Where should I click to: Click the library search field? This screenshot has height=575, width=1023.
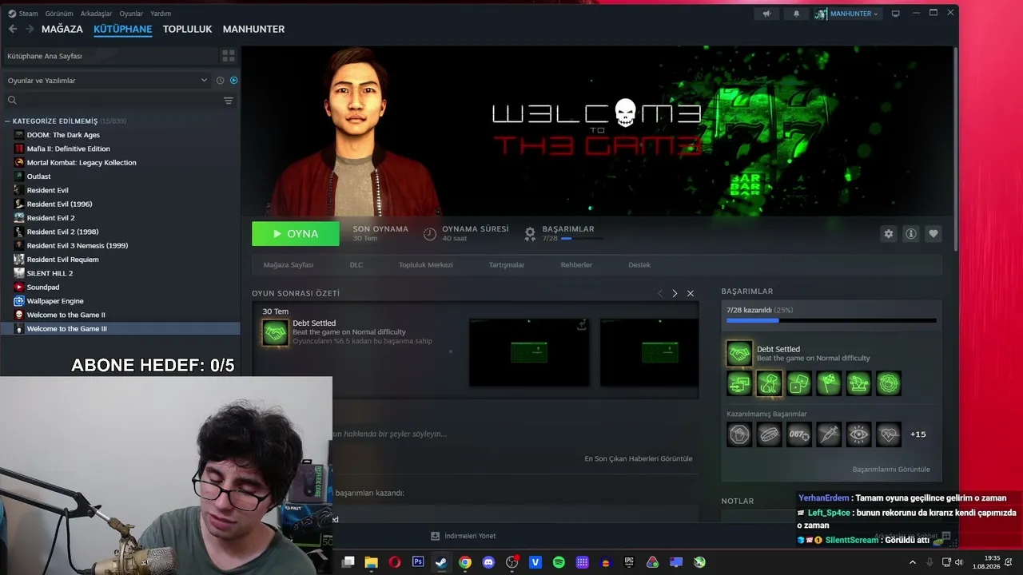(112, 101)
